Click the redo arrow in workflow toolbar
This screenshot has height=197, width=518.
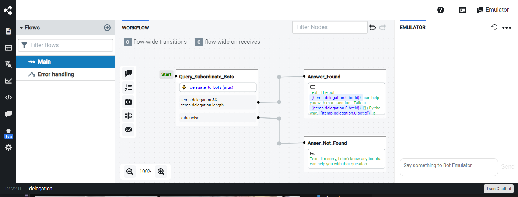[382, 27]
